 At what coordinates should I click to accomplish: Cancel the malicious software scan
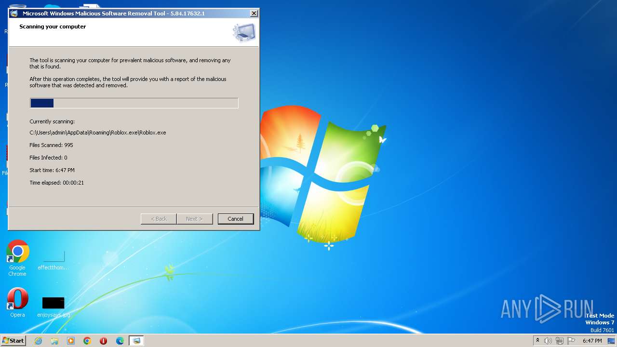click(x=236, y=219)
